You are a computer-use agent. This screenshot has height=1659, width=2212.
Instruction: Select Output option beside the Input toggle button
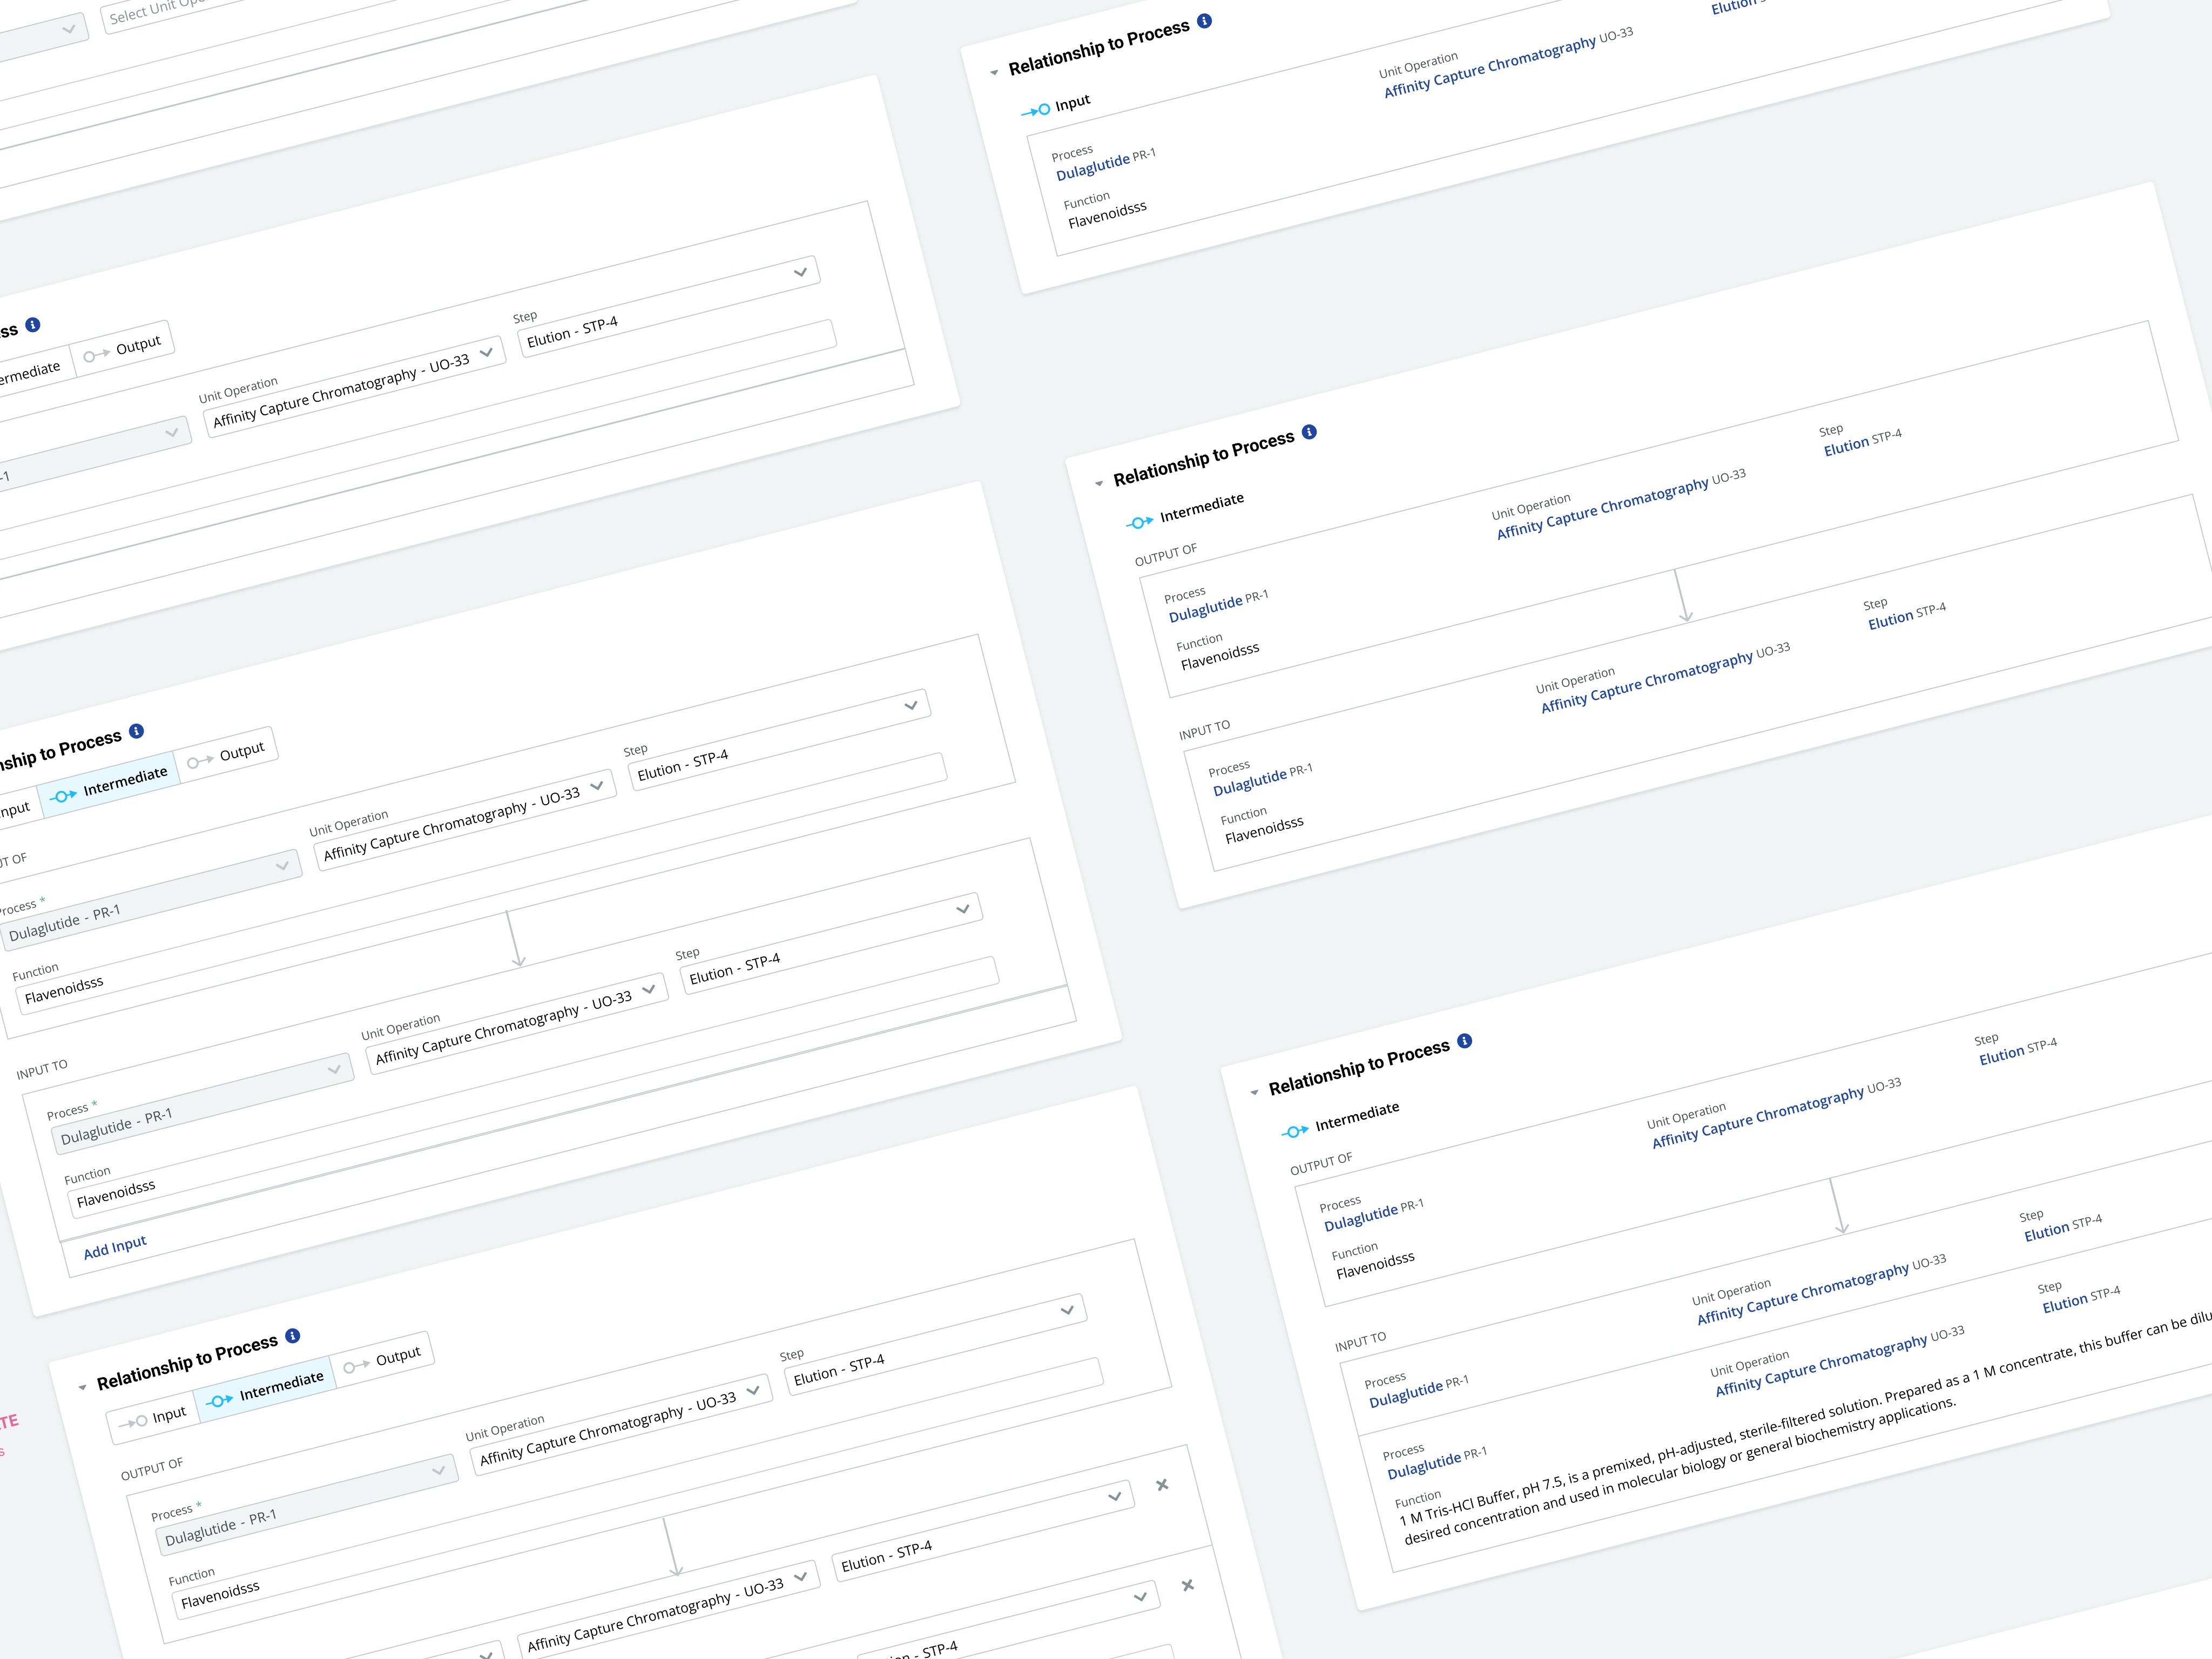[x=383, y=1361]
